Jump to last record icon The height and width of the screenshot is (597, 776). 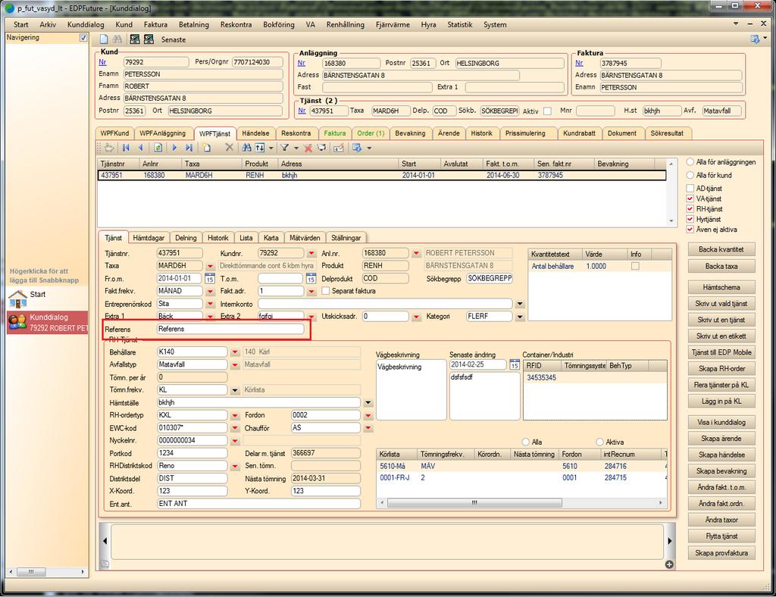coord(189,148)
